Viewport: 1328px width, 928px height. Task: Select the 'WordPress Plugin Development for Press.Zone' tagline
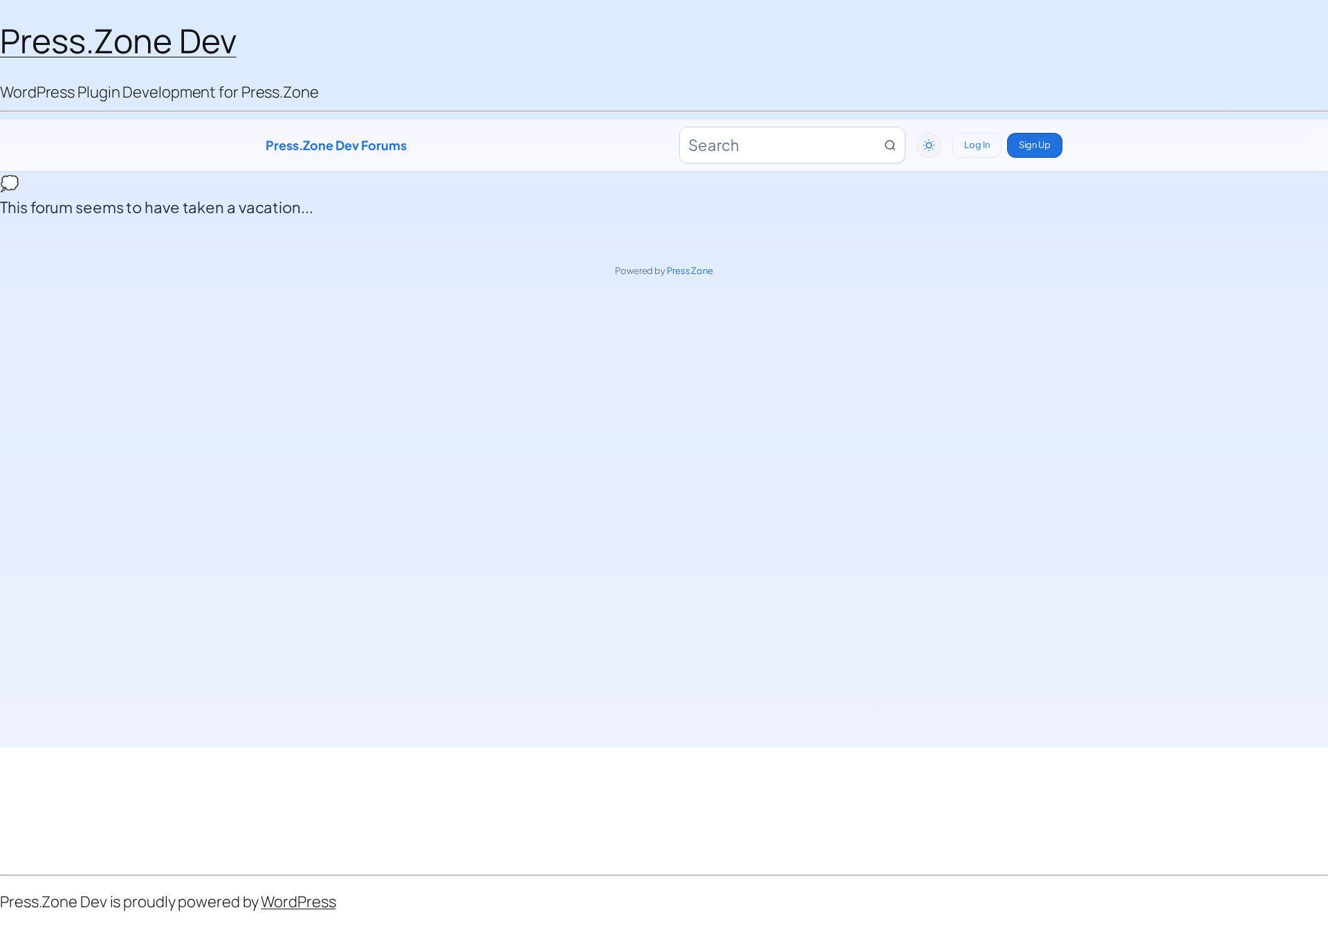pyautogui.click(x=159, y=92)
